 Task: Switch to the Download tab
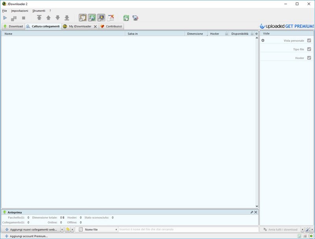13,26
